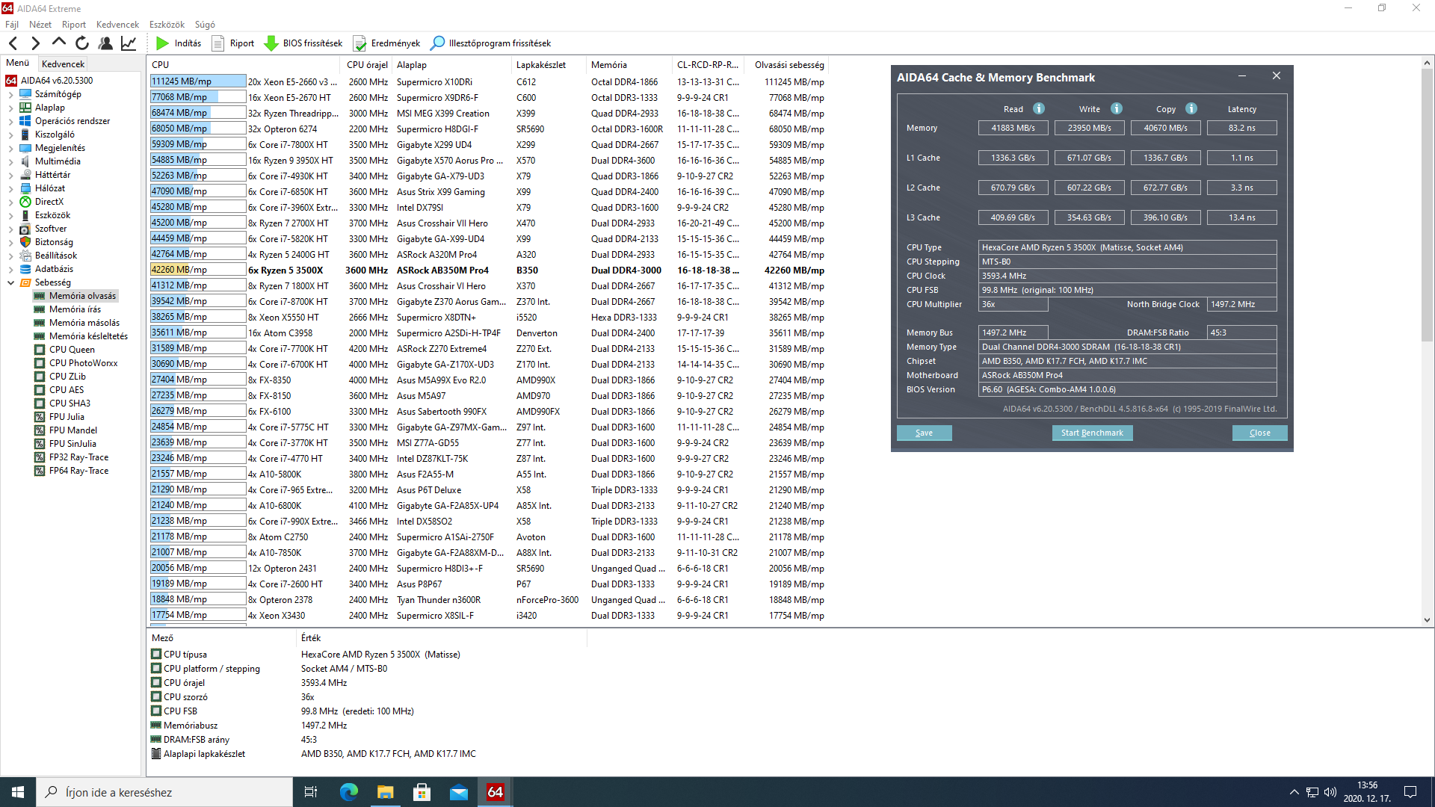Open the graph chart icon in the toolbar
The height and width of the screenshot is (807, 1435).
[129, 43]
